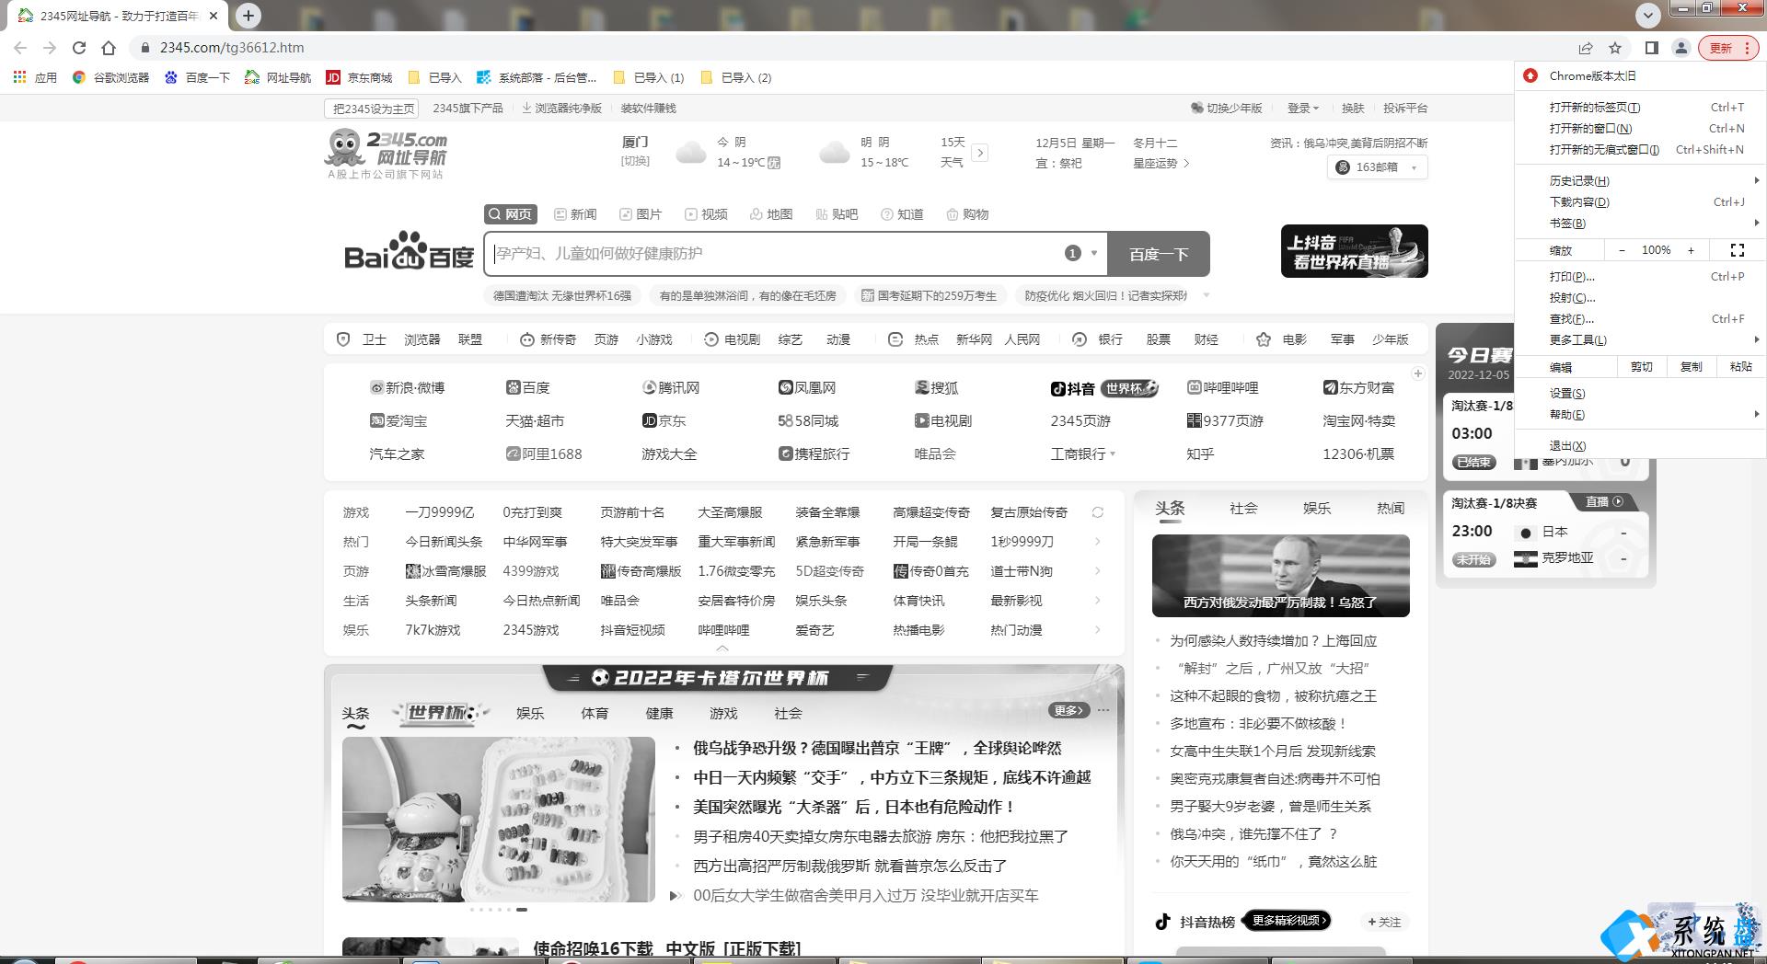Add a custom site with plus icon
This screenshot has height=964, width=1767.
1418,373
